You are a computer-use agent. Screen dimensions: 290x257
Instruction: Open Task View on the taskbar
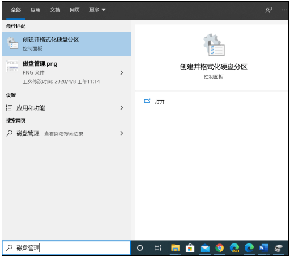tap(158, 248)
